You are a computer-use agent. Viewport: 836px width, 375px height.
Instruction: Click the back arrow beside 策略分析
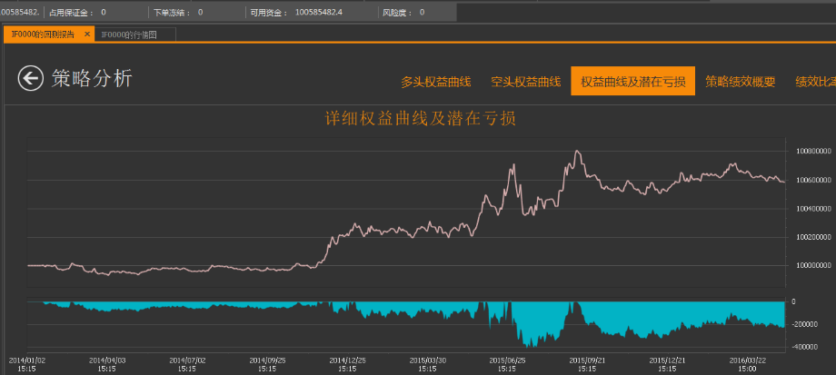tap(30, 78)
